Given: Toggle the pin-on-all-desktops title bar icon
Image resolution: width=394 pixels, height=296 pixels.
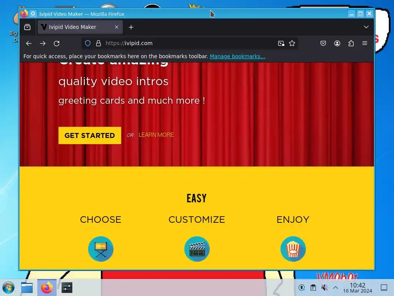Looking at the screenshot, I should pyautogui.click(x=33, y=14).
